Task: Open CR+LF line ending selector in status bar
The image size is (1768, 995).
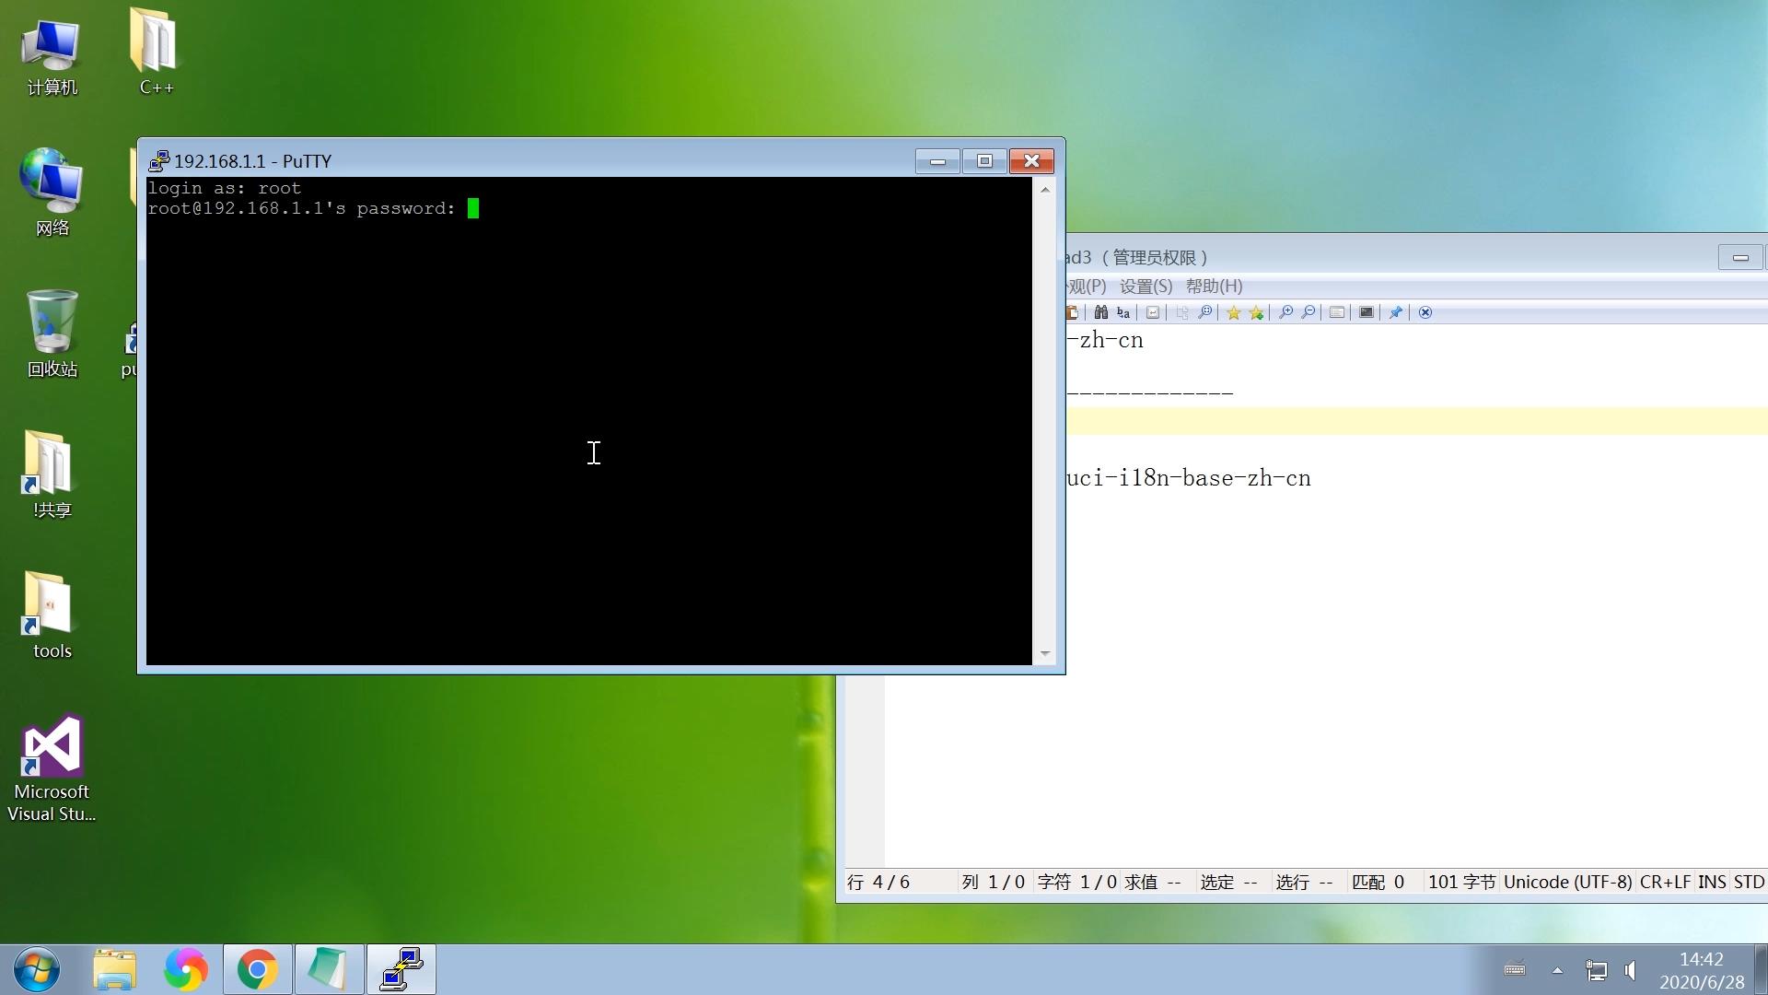Action: (1664, 882)
